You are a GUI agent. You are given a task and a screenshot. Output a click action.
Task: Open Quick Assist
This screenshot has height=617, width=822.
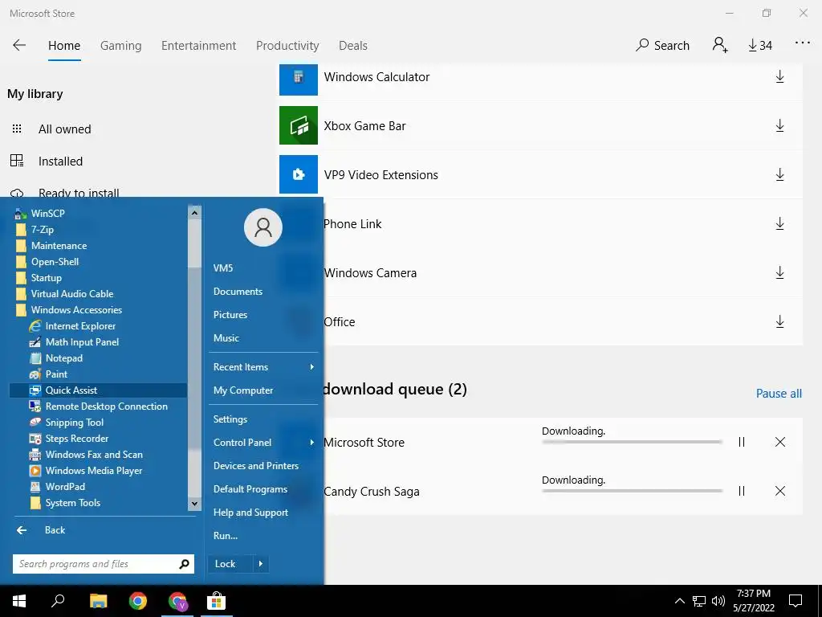(x=97, y=390)
